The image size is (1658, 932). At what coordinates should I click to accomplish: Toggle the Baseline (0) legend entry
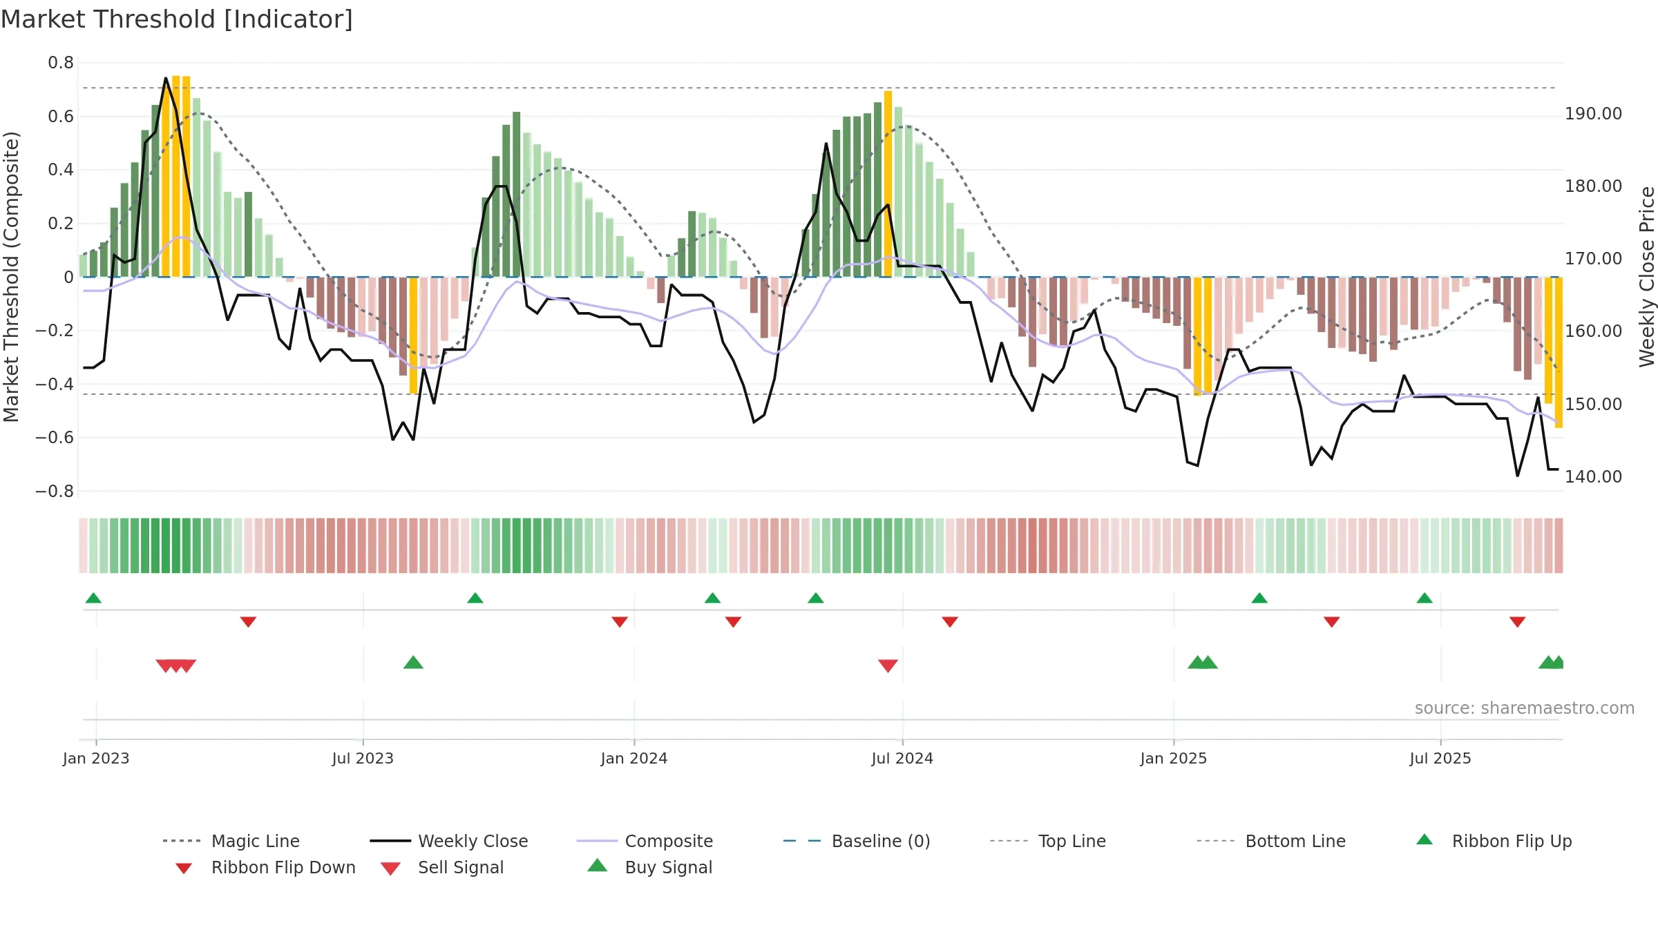(857, 841)
